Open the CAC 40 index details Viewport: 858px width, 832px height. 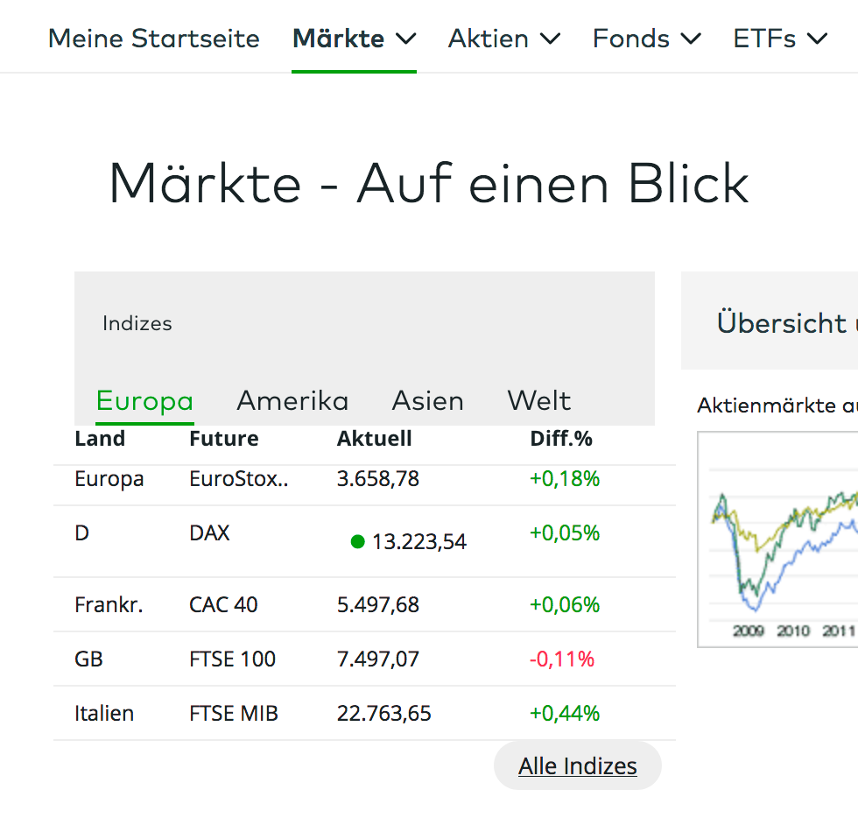point(222,604)
